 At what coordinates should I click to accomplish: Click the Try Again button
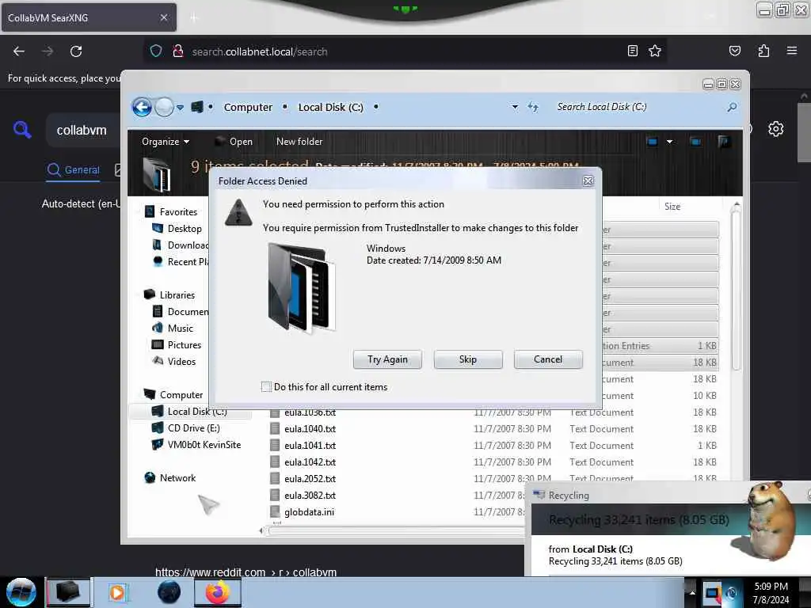pos(387,359)
